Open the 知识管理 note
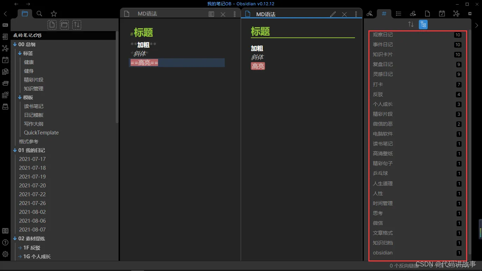The image size is (482, 271). [x=34, y=89]
